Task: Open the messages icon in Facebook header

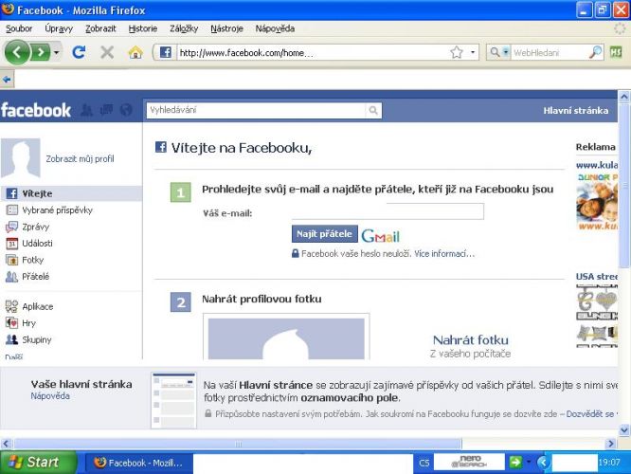Action: [106, 110]
